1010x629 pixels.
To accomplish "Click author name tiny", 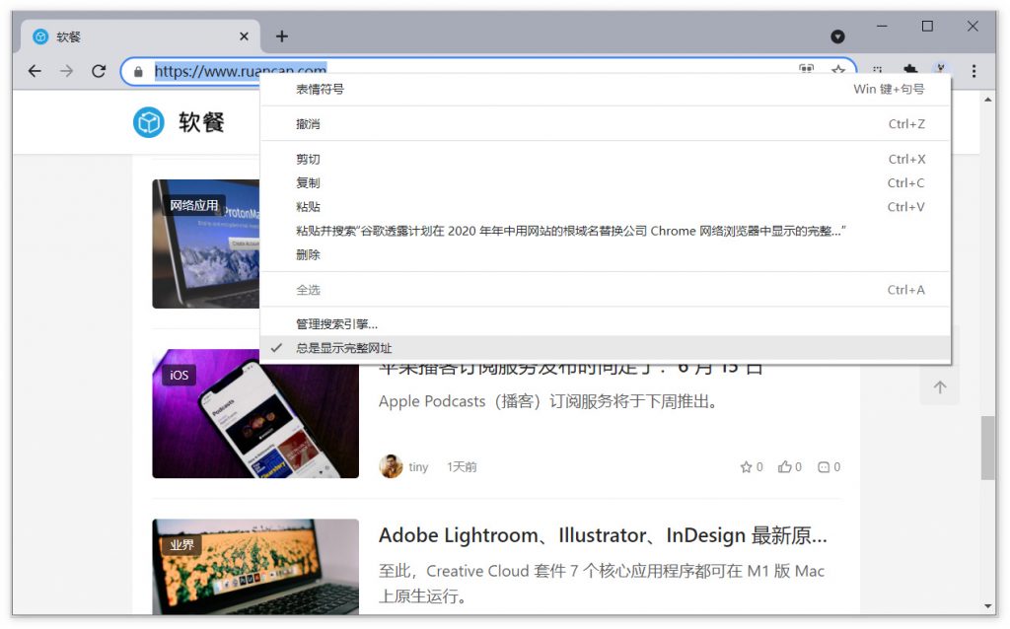I will click(x=418, y=467).
